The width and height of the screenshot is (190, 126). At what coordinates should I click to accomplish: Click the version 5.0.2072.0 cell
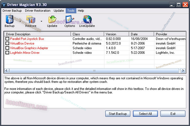113,43
